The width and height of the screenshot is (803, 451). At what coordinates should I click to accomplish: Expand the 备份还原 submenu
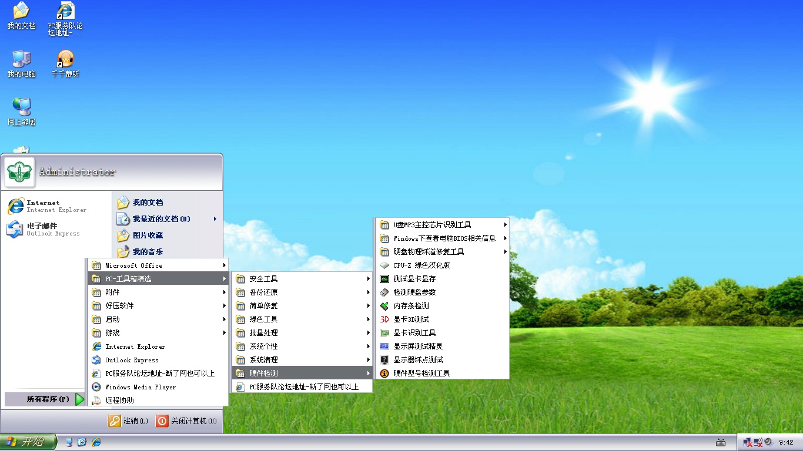[x=302, y=292]
